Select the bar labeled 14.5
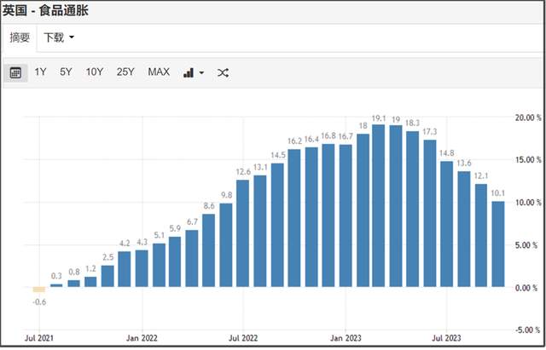 [277, 226]
